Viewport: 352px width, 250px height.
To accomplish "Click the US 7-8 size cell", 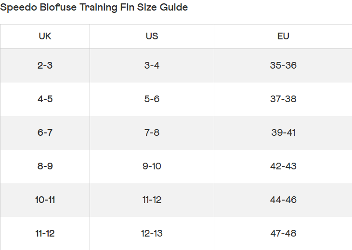I will coord(152,132).
